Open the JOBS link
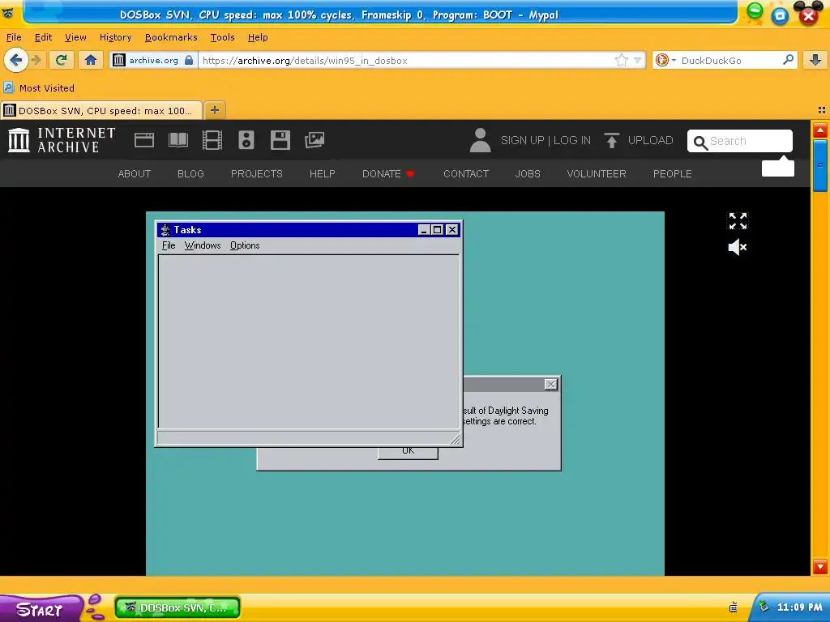830x622 pixels. point(528,173)
